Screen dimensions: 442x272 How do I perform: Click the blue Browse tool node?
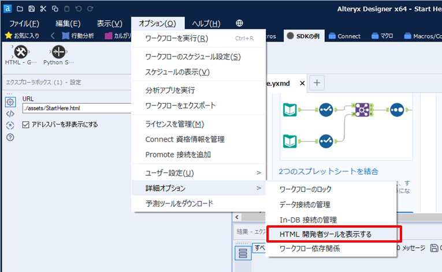[397, 109]
